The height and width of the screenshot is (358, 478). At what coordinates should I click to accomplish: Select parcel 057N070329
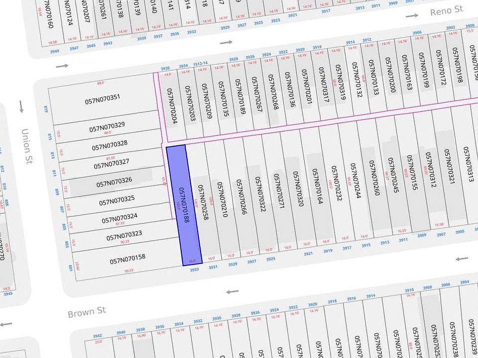(x=107, y=127)
